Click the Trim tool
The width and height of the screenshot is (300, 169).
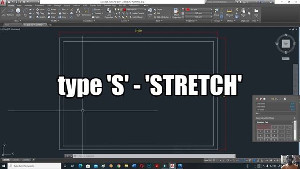(62, 9)
